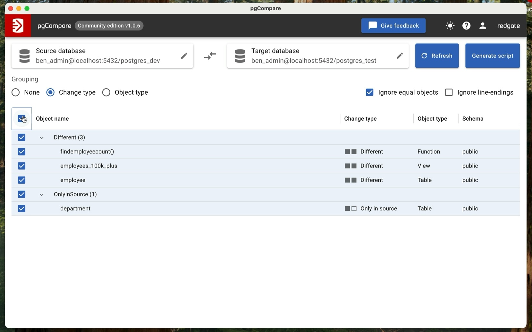Viewport: 532px width, 332px height.
Task: Open the help question mark icon
Action: click(466, 26)
